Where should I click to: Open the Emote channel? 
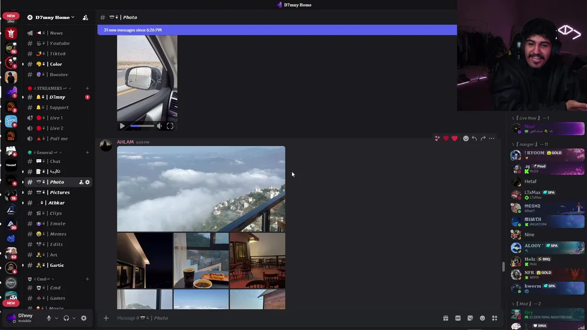pyautogui.click(x=57, y=224)
